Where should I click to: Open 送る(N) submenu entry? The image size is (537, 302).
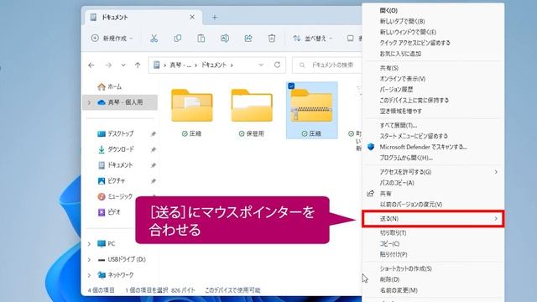(x=433, y=219)
